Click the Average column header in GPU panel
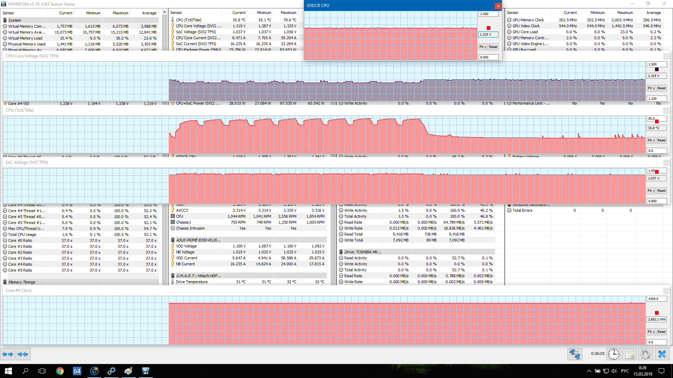The height and width of the screenshot is (378, 673). pos(653,13)
